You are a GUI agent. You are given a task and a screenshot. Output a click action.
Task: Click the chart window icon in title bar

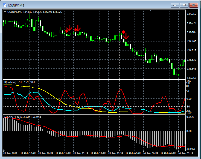(x=4, y=5)
